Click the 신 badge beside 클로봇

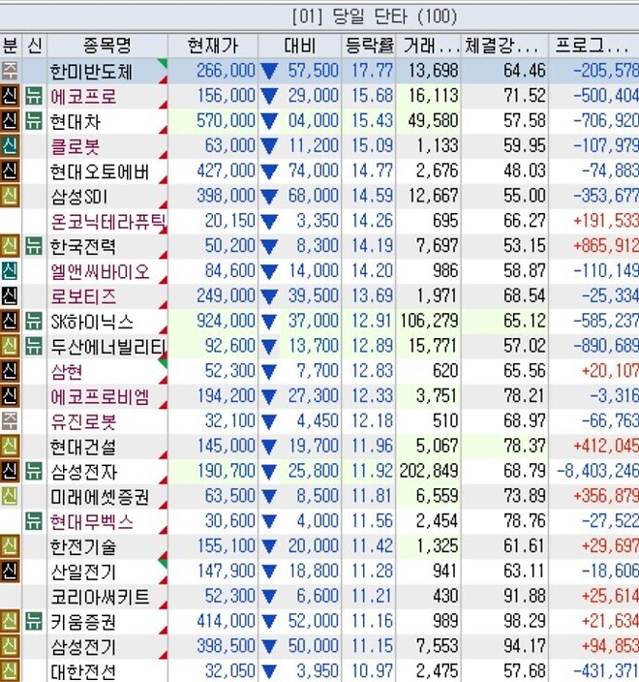(10, 145)
